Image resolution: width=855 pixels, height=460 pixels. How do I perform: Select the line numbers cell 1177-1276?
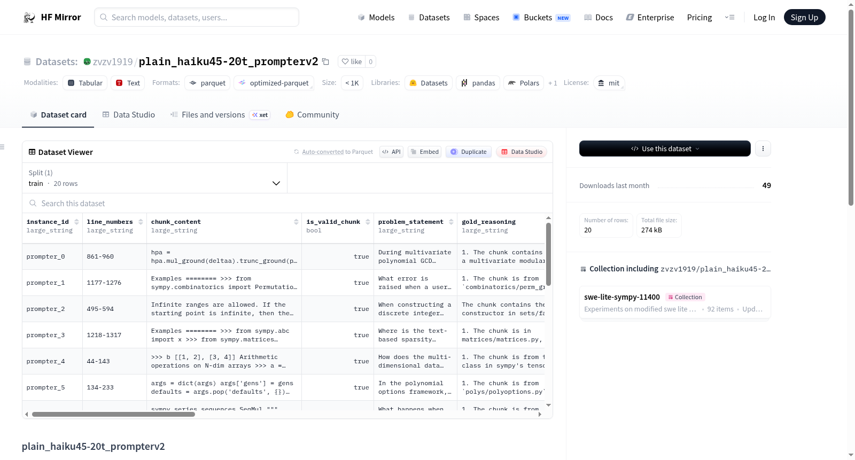(x=114, y=283)
